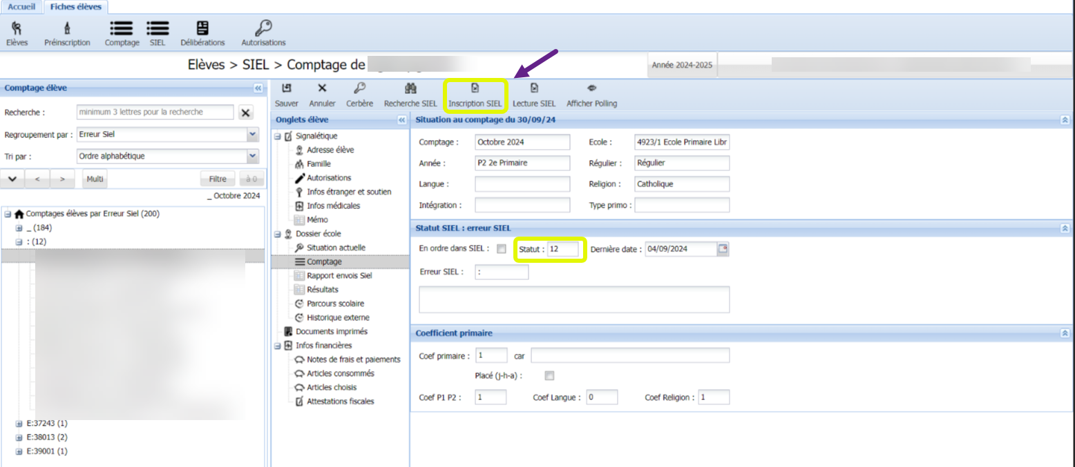Image resolution: width=1075 pixels, height=467 pixels.
Task: Launch Recherche SIEL binoculars icon
Action: pos(410,88)
